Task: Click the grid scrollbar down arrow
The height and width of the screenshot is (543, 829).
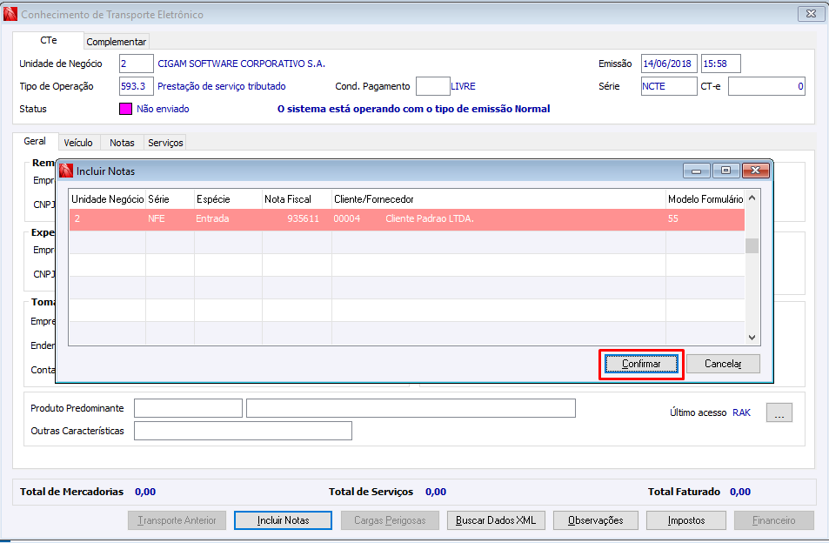Action: click(x=752, y=338)
